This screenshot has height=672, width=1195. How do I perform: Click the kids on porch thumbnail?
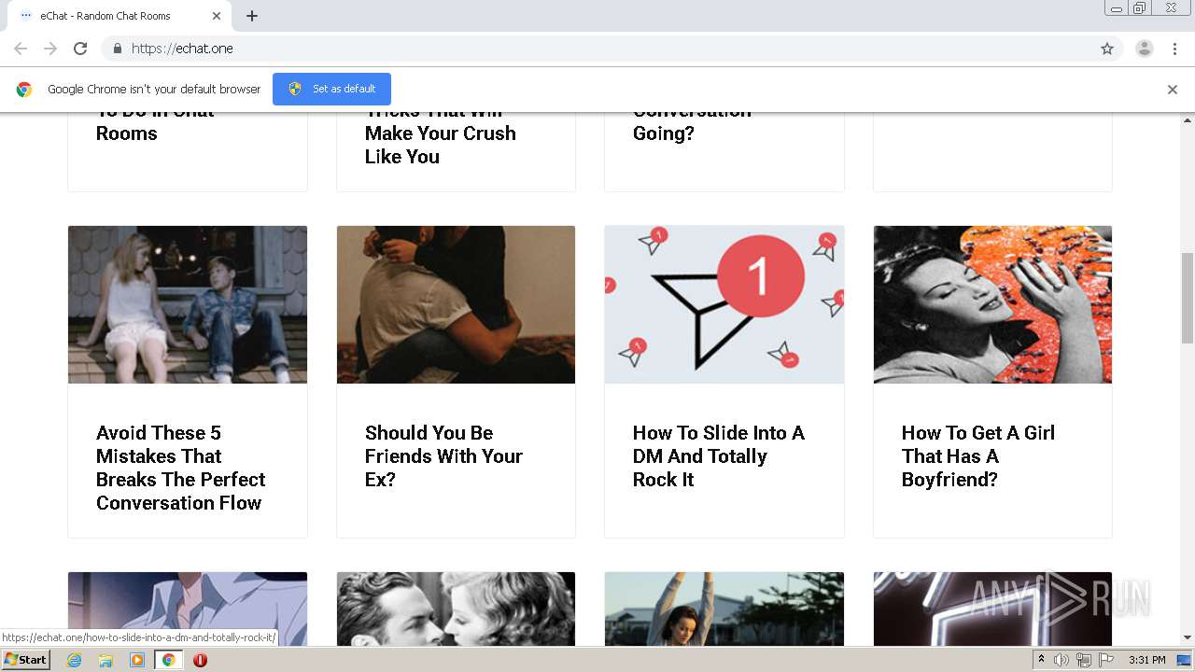click(x=188, y=304)
